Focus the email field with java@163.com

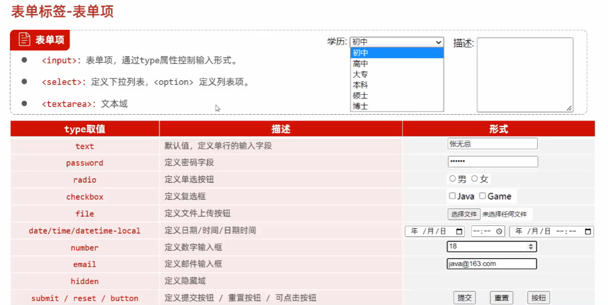point(492,264)
